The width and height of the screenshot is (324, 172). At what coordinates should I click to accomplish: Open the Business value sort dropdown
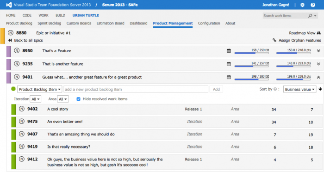[299, 89]
